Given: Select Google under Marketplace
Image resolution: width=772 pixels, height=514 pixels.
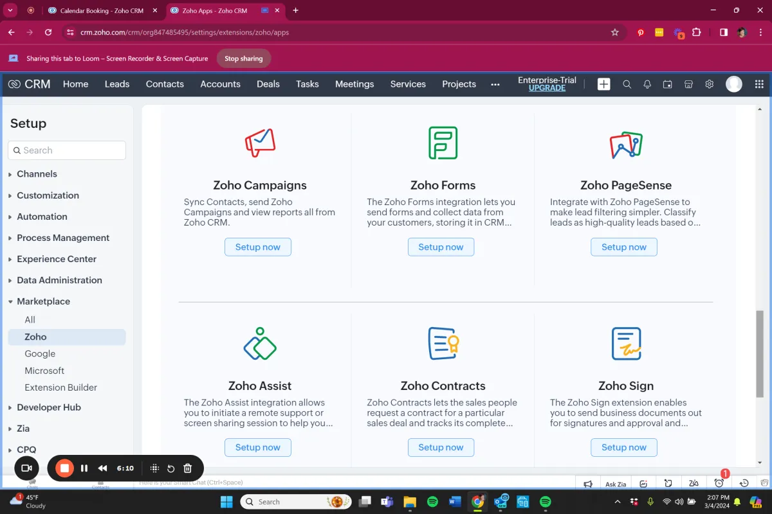Looking at the screenshot, I should tap(40, 354).
